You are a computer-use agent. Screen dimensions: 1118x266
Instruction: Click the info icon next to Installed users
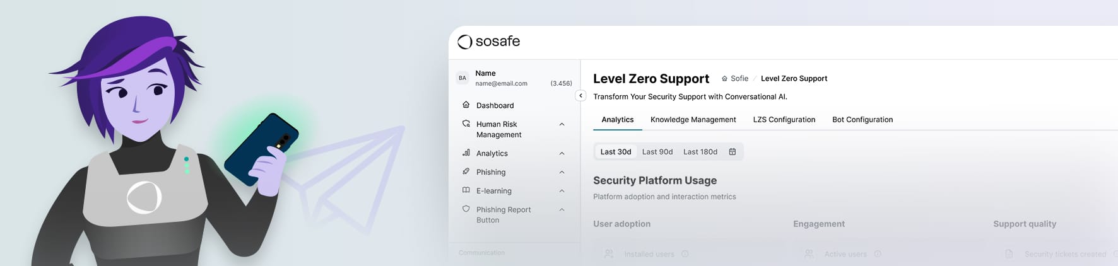(685, 254)
